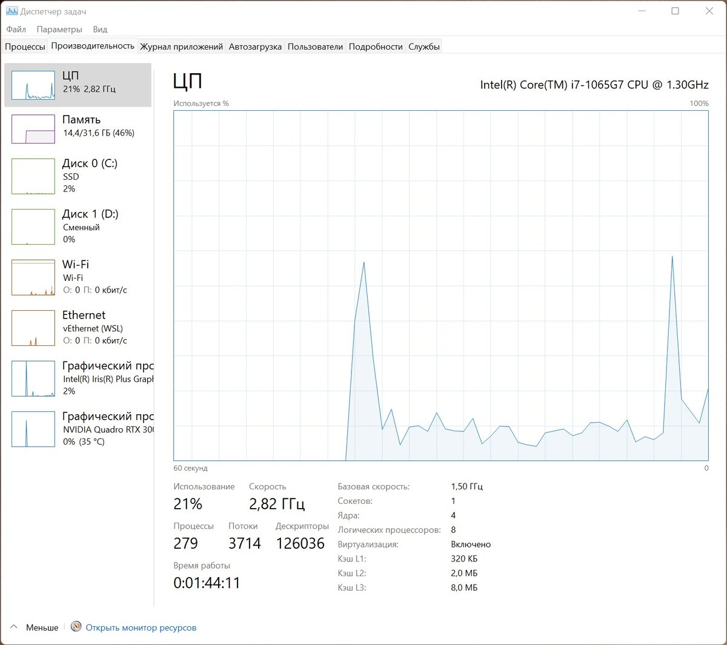Click the Сокетов label

point(355,501)
